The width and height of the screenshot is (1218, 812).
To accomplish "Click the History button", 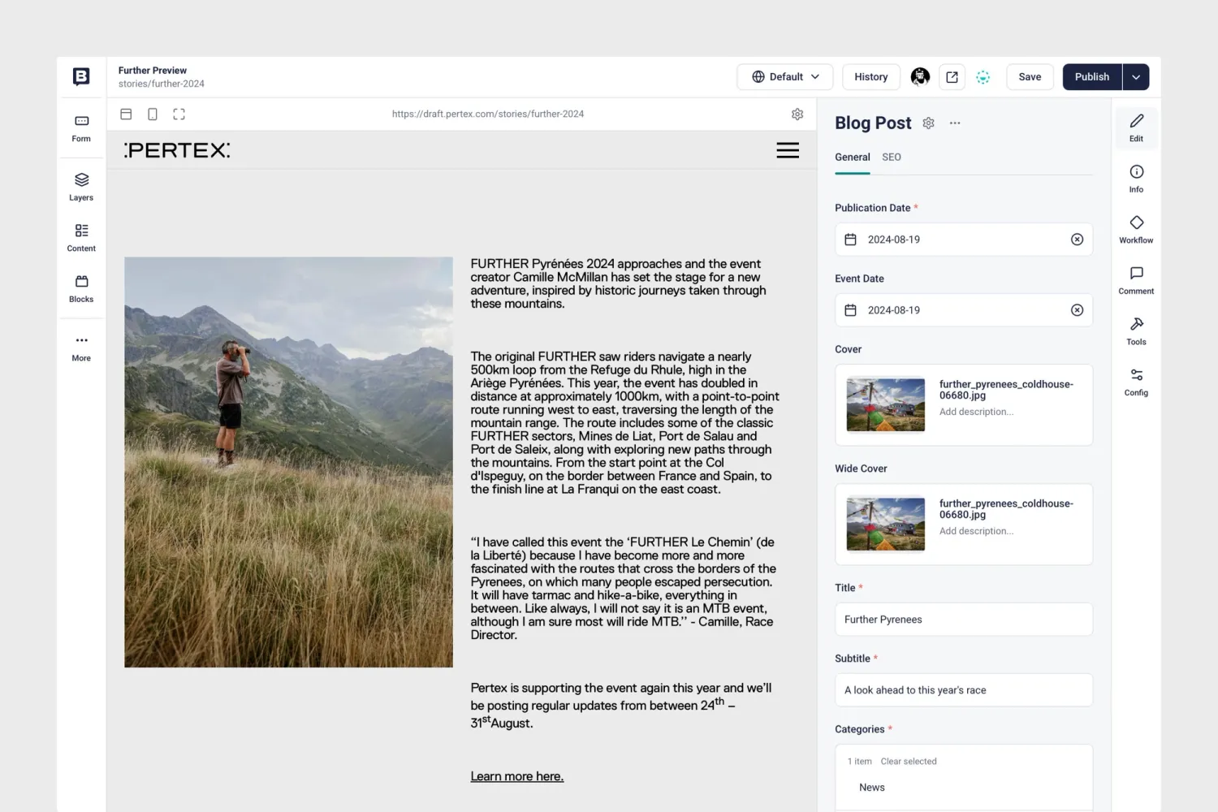I will (x=870, y=76).
